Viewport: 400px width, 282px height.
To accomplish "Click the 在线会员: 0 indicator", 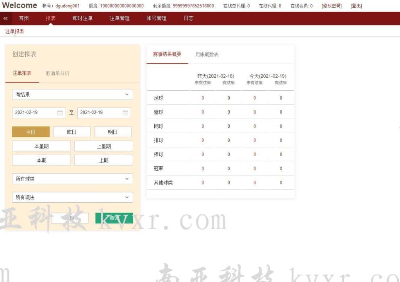I will pos(302,5).
